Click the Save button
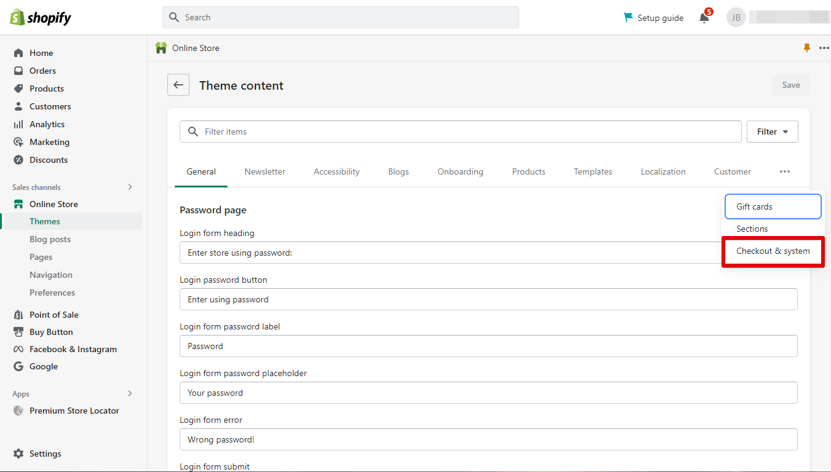The image size is (831, 472). coord(791,85)
